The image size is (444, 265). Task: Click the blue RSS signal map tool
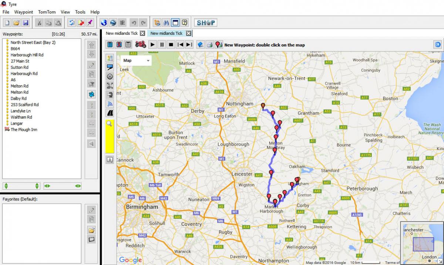coord(110,104)
